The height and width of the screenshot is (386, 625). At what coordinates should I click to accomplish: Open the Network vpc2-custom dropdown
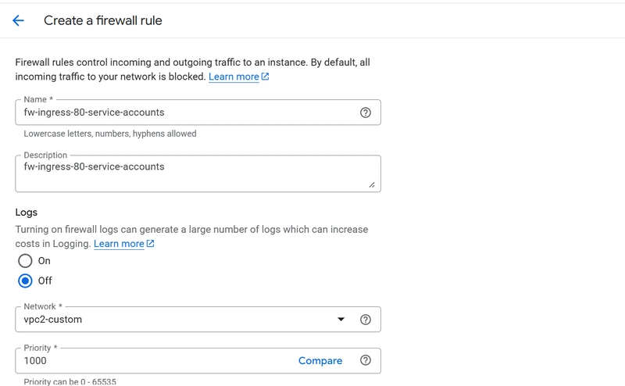pos(198,320)
